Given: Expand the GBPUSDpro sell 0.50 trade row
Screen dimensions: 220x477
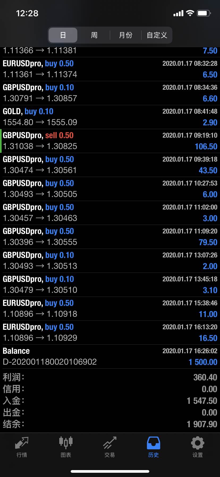Looking at the screenshot, I should [110, 141].
